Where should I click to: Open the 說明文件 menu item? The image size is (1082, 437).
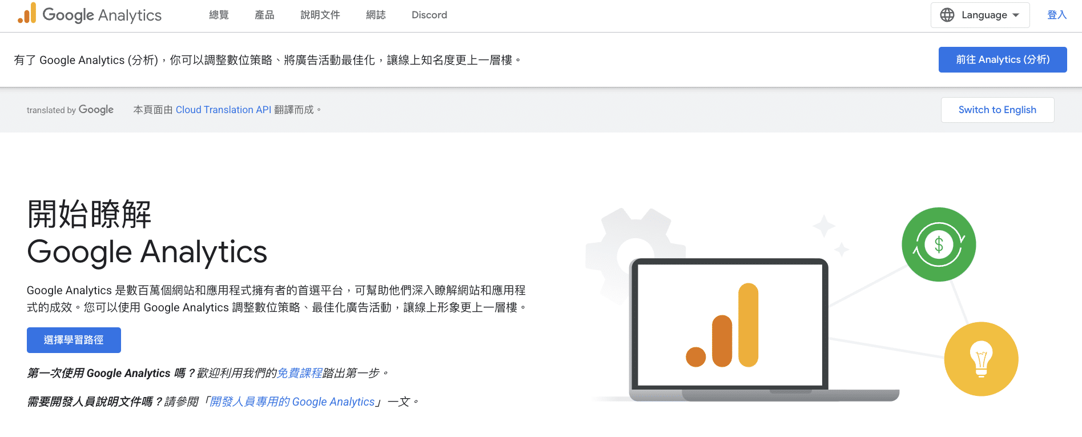click(320, 15)
